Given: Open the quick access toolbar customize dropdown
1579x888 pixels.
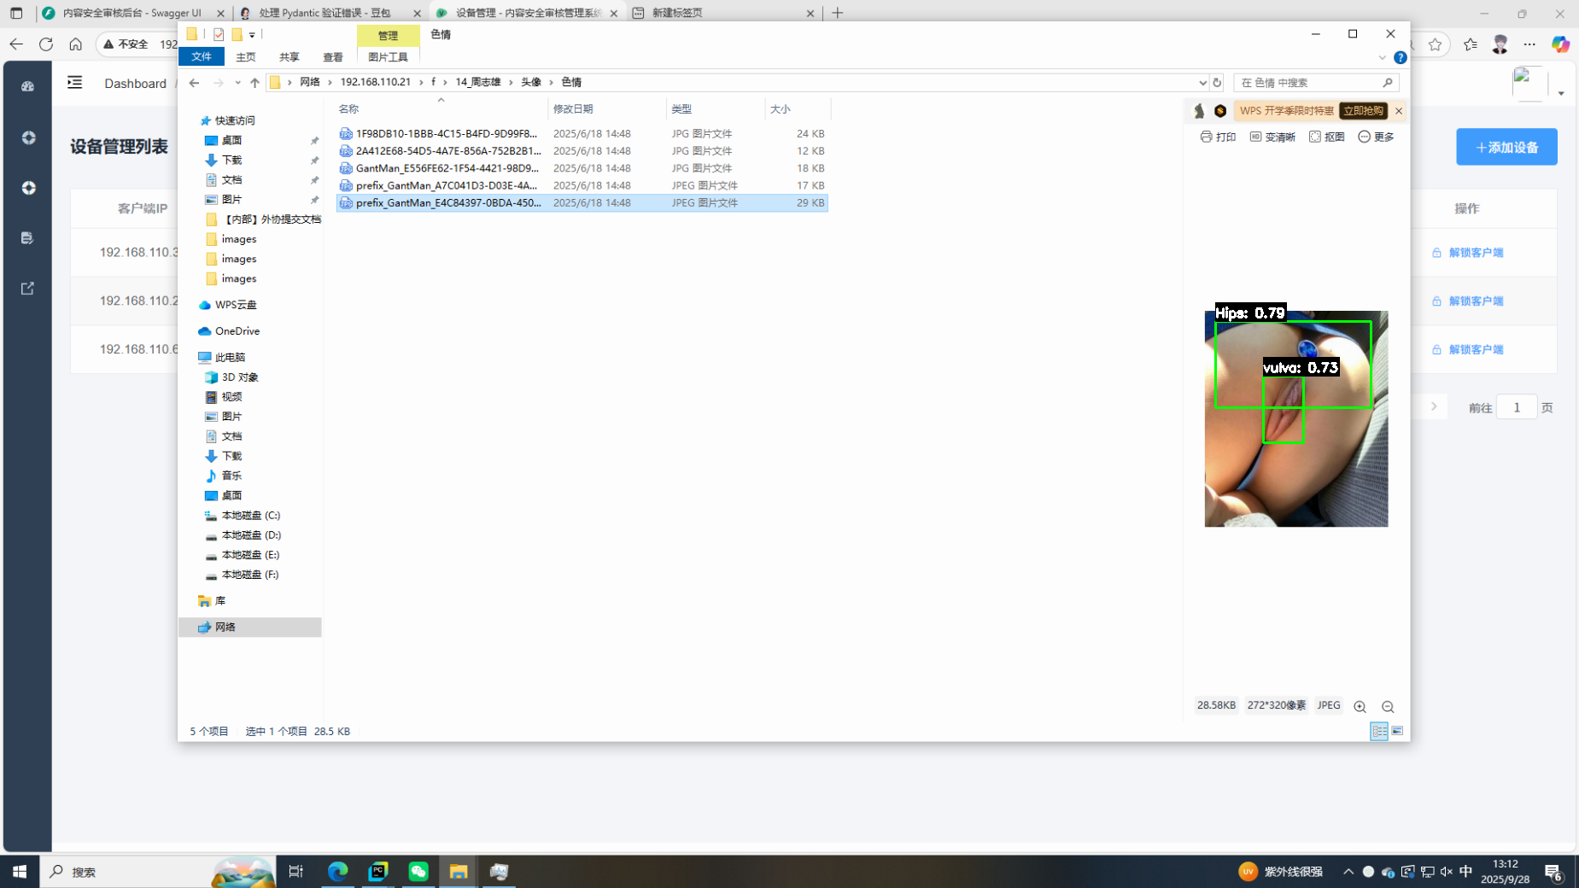Looking at the screenshot, I should point(252,35).
